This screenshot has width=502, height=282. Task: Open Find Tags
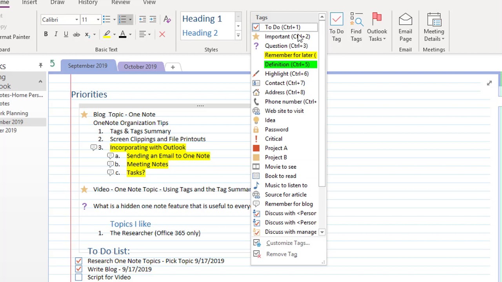[356, 27]
